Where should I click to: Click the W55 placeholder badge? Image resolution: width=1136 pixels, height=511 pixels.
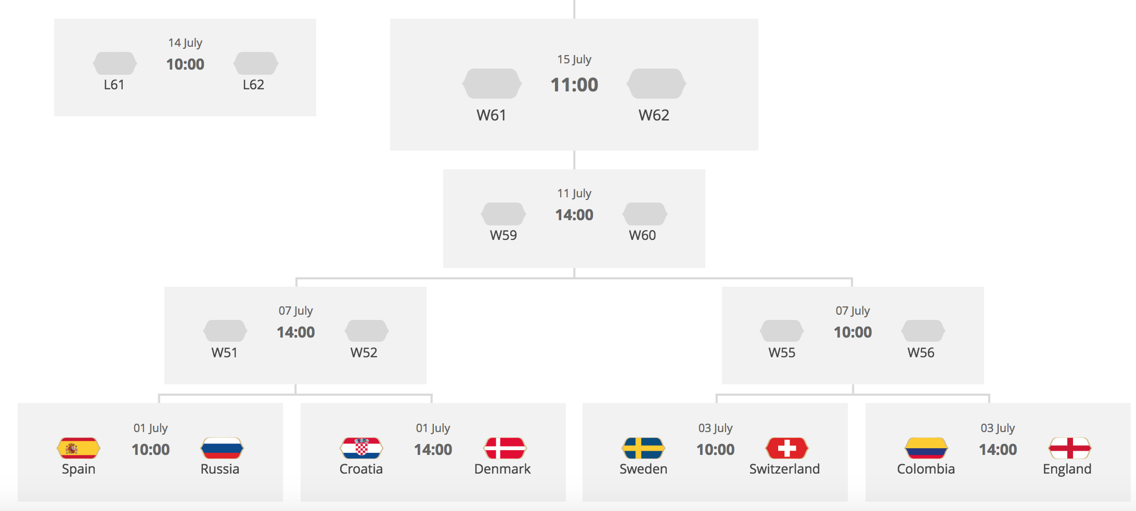point(782,331)
